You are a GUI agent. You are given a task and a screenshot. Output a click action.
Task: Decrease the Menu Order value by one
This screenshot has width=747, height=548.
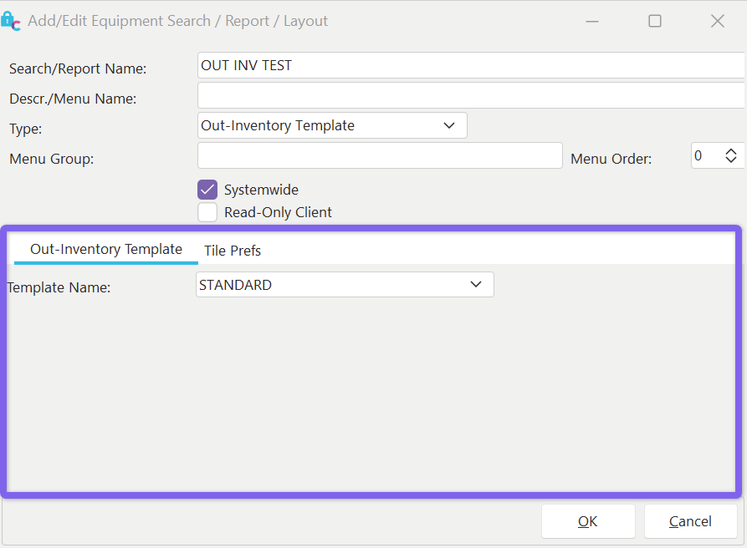[731, 160]
